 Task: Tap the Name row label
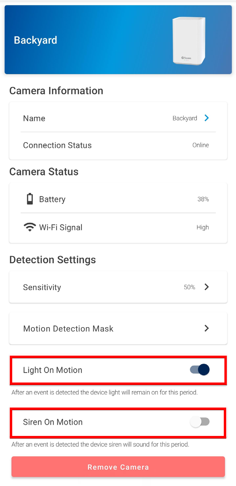[34, 118]
